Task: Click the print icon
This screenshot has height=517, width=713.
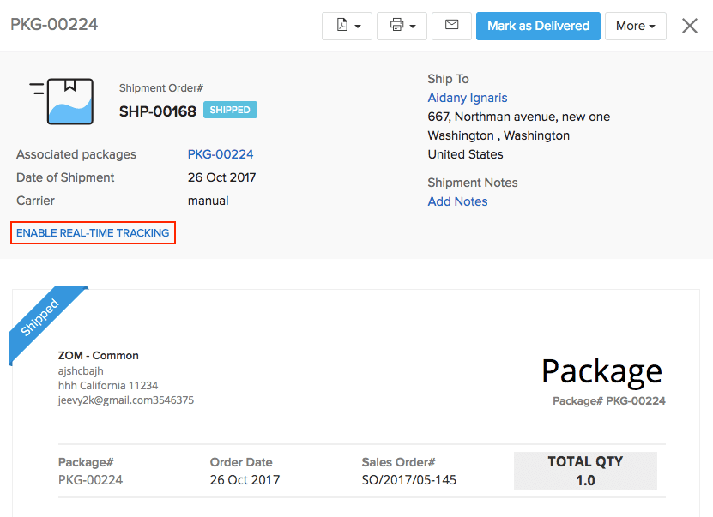Action: 396,26
